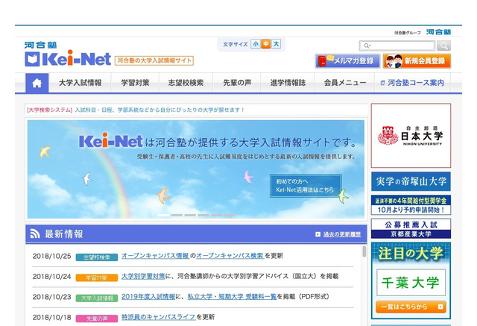The image size is (477, 326).
Task: Open 2019年度入試情報 link
Action: click(148, 296)
